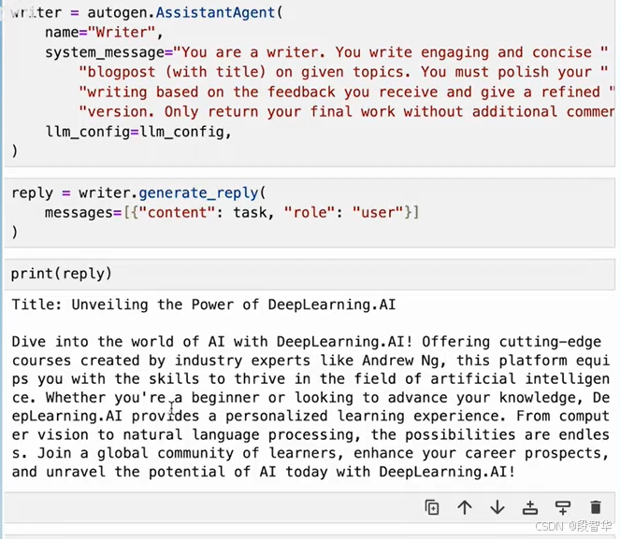
Task: Click the autogen.AssistantAgent code cell
Action: click(310, 82)
